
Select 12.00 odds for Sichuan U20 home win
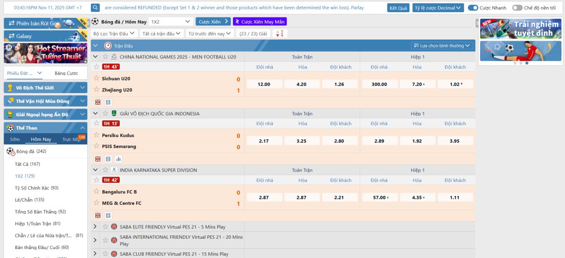click(x=264, y=84)
